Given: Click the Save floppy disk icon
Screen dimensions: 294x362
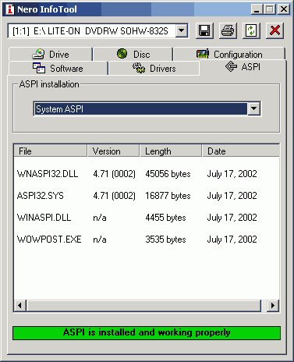Looking at the screenshot, I should (204, 30).
